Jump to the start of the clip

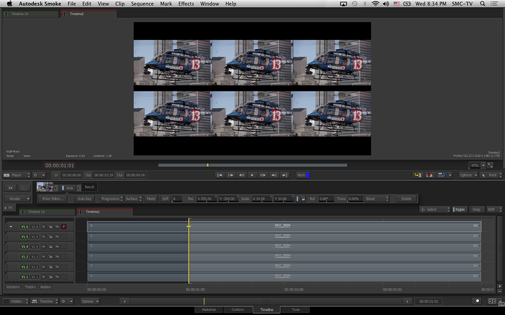point(220,175)
